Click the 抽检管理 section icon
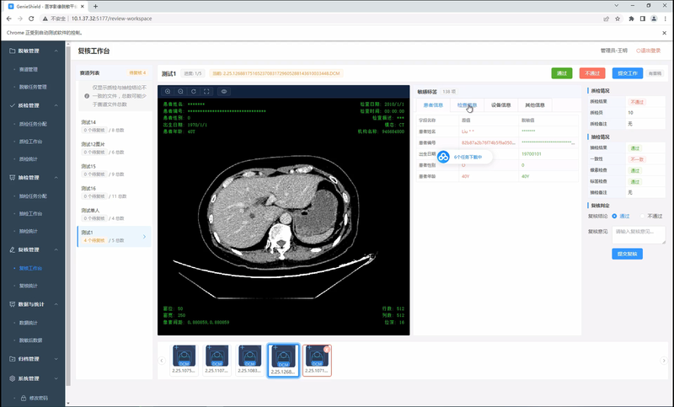 (x=12, y=178)
